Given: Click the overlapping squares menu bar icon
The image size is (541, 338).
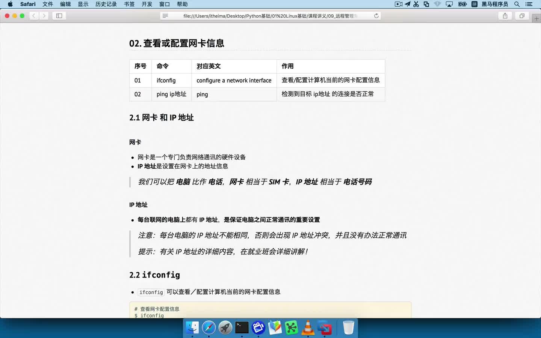Looking at the screenshot, I should click(426, 4).
